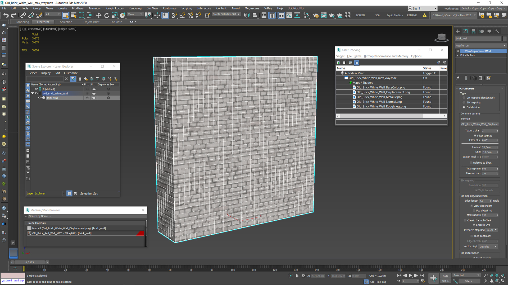Enable Keep continuity checkbox
Viewport: 508px width, 285px height.
(471, 236)
